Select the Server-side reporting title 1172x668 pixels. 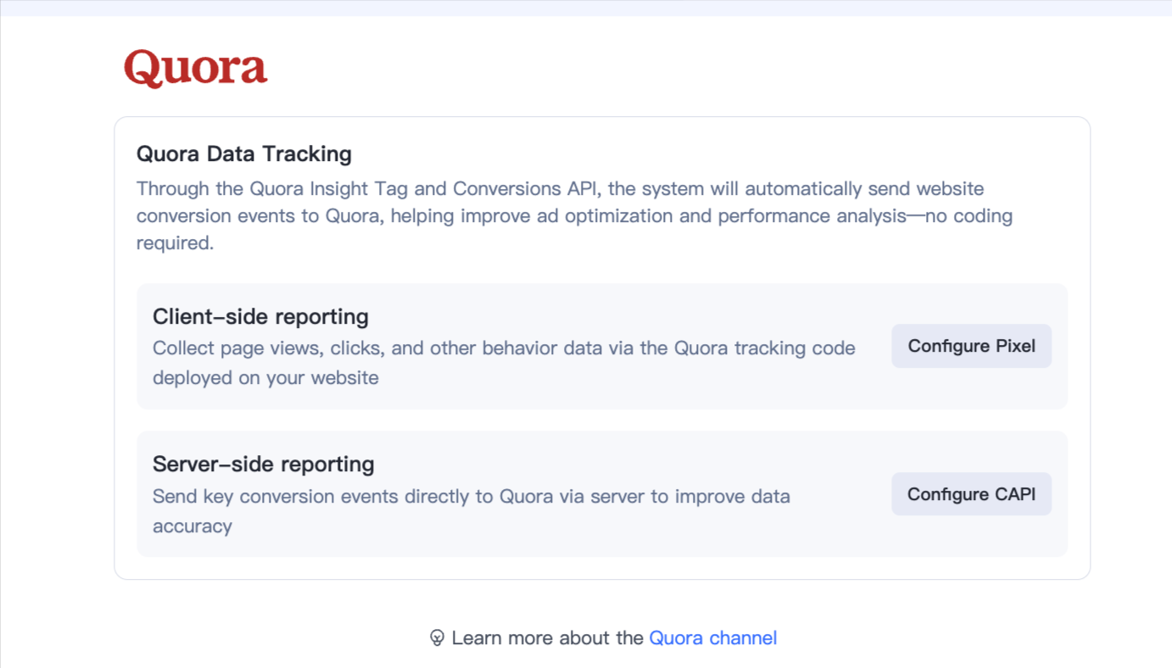(x=263, y=465)
